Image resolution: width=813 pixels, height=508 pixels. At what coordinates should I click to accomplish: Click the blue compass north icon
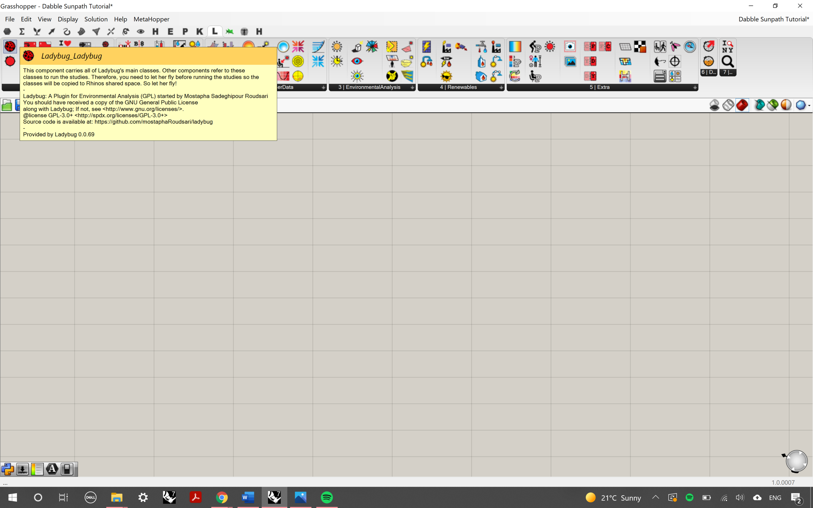[690, 46]
